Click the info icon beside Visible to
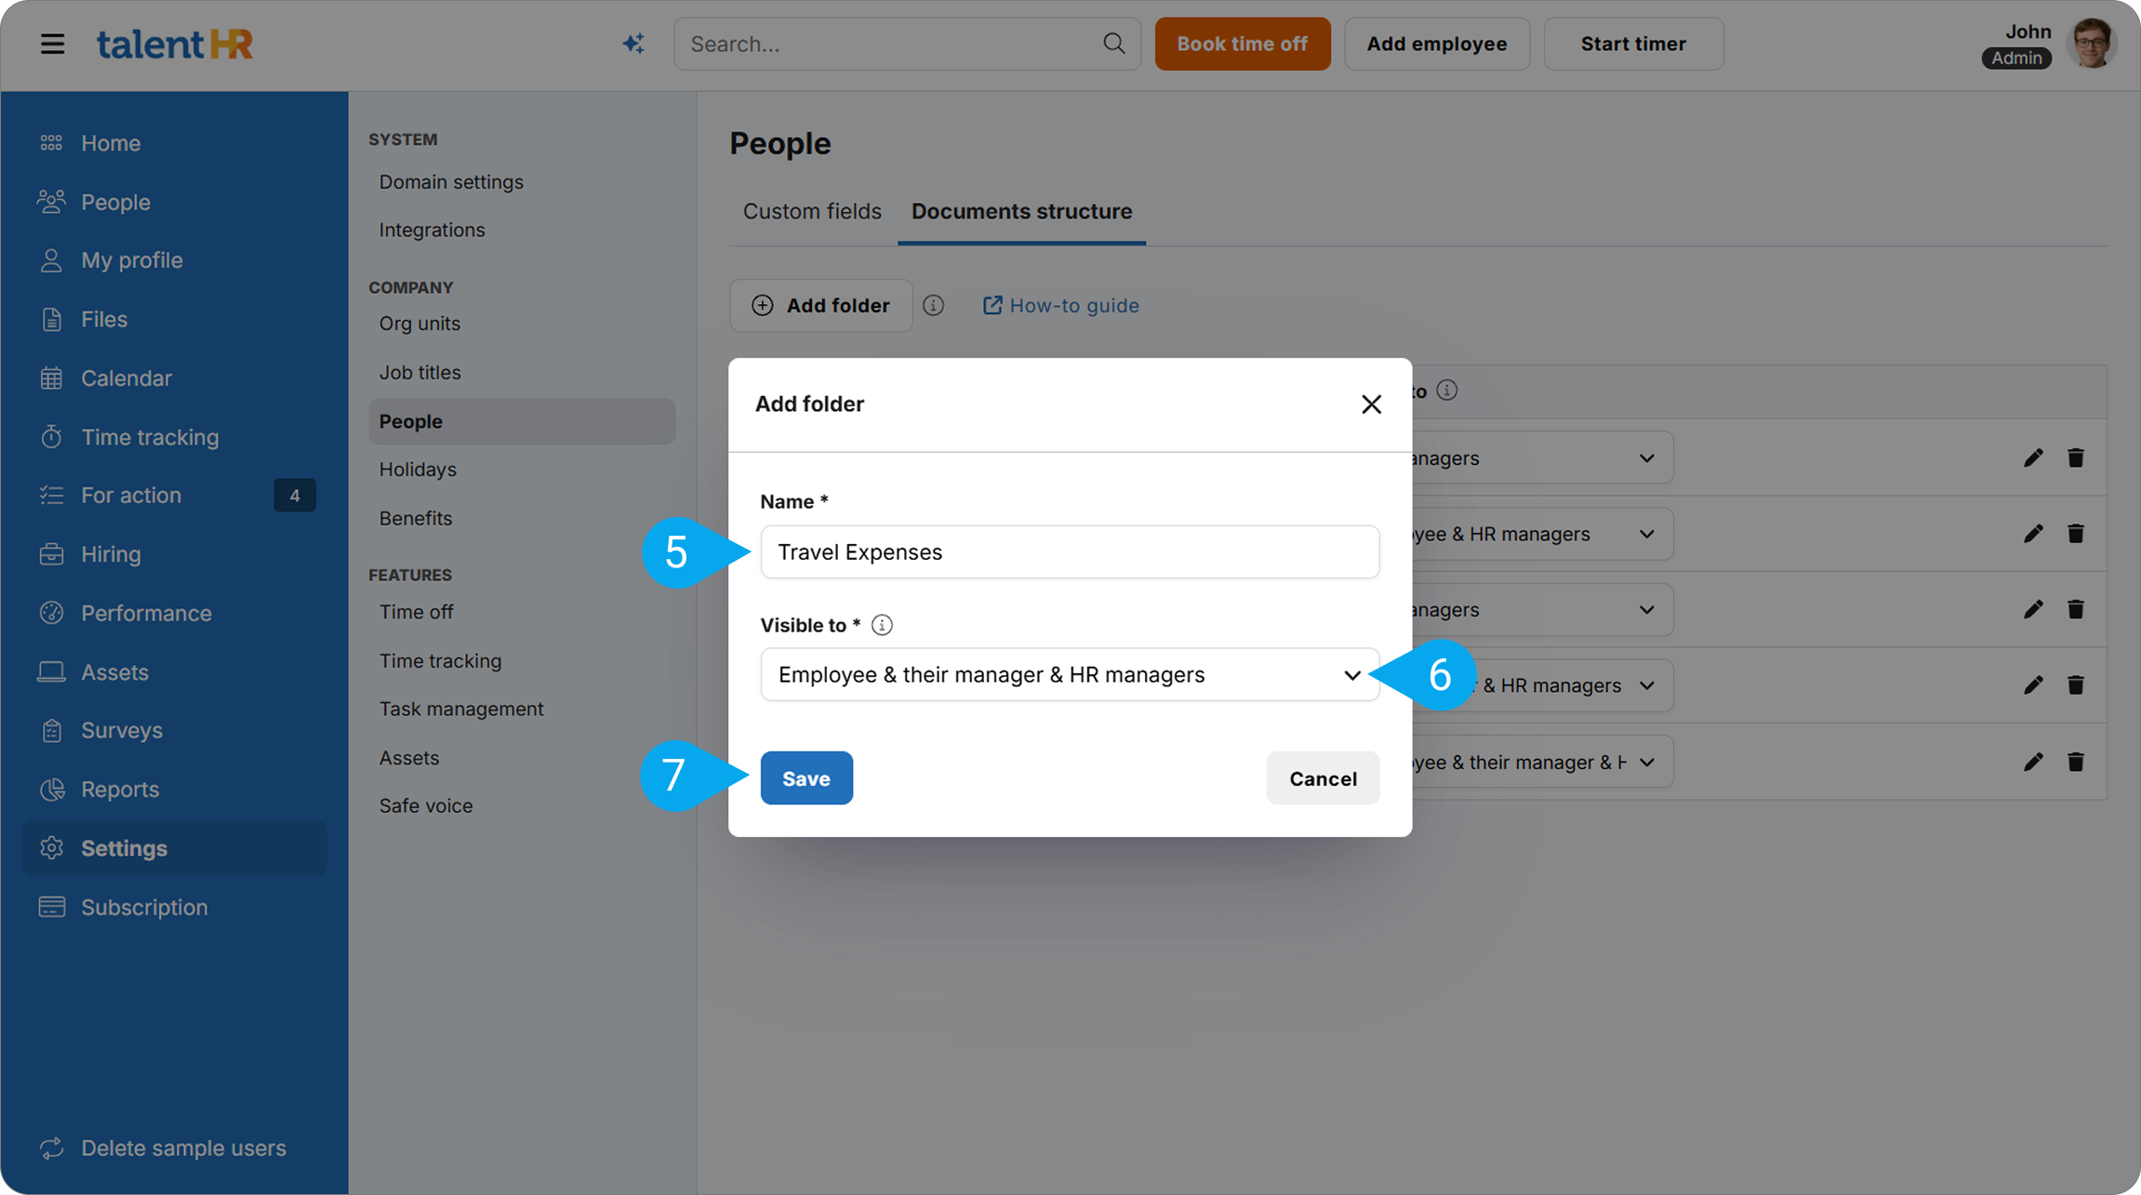 [x=882, y=625]
